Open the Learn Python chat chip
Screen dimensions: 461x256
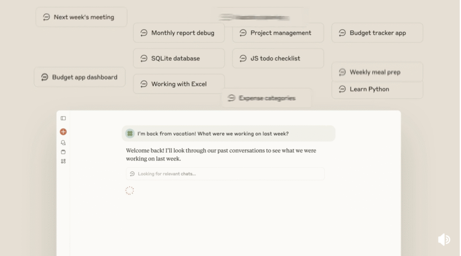coord(377,89)
